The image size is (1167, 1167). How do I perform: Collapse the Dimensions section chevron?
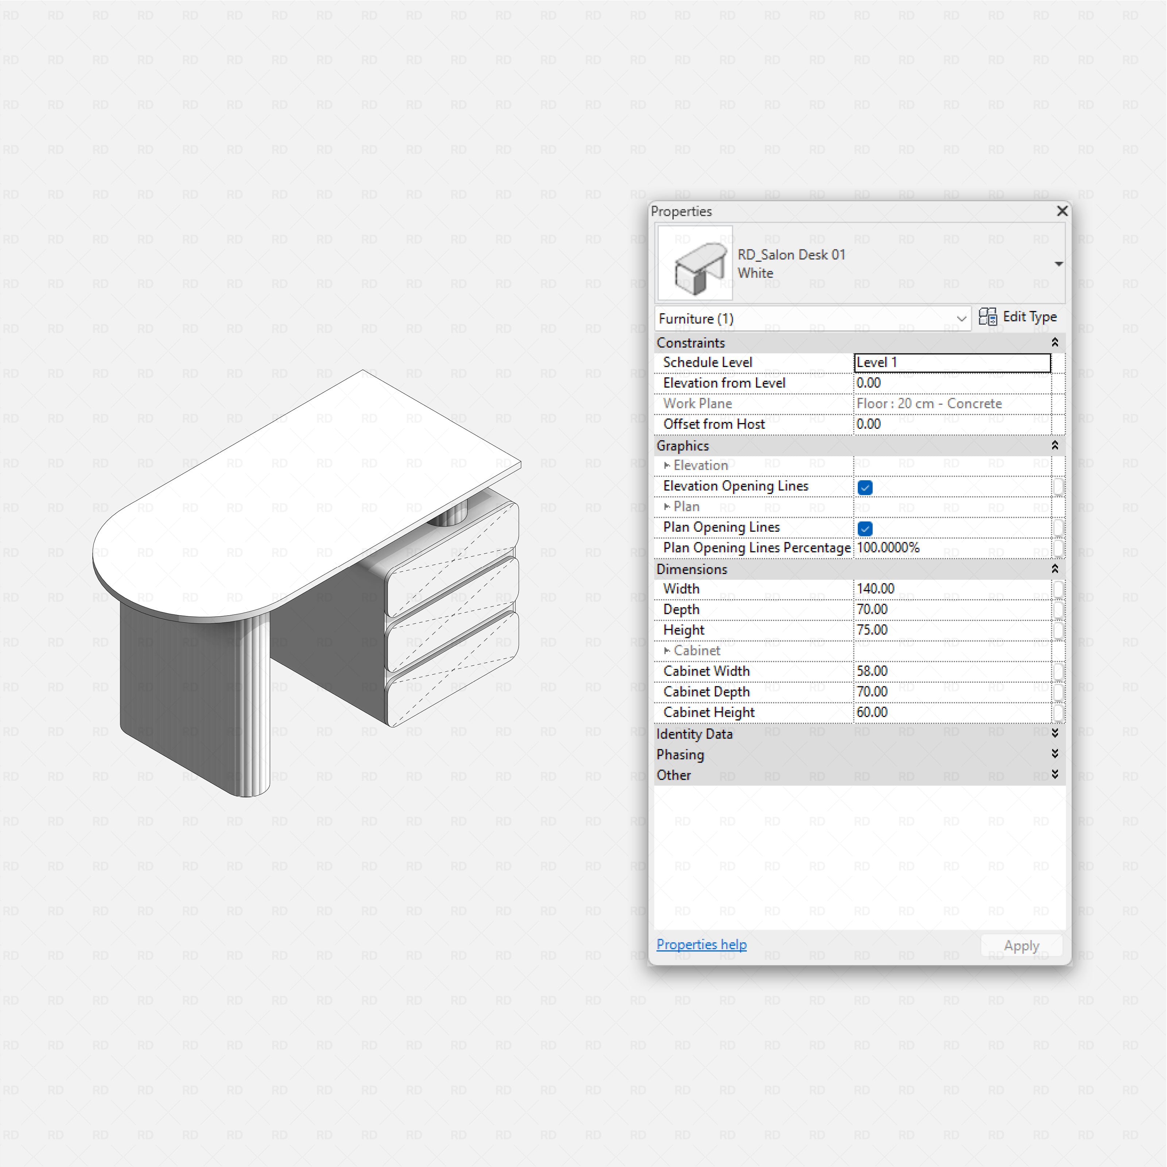coord(1055,569)
